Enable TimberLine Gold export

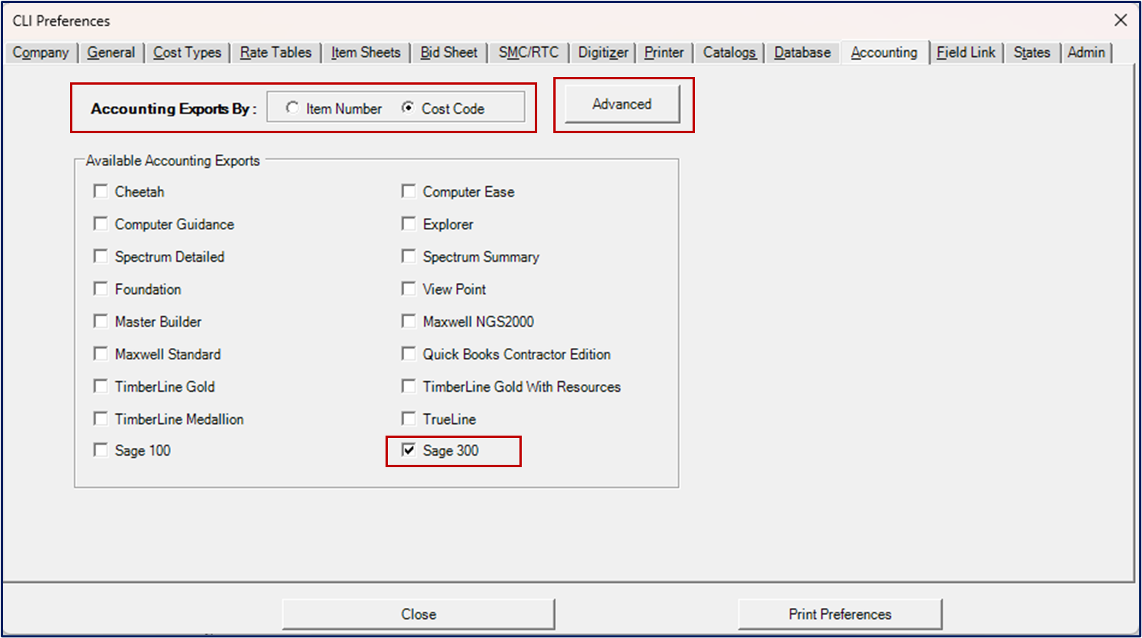(x=100, y=386)
